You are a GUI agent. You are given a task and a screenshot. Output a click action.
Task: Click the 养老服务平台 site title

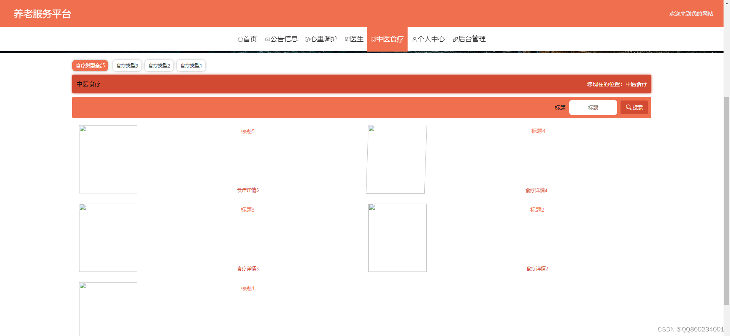(x=43, y=14)
